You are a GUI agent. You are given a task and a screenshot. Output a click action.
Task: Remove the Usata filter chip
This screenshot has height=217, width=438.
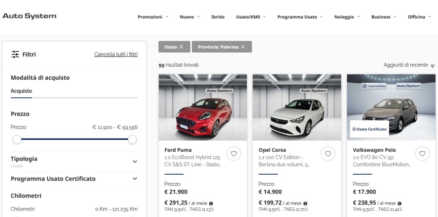click(x=181, y=47)
